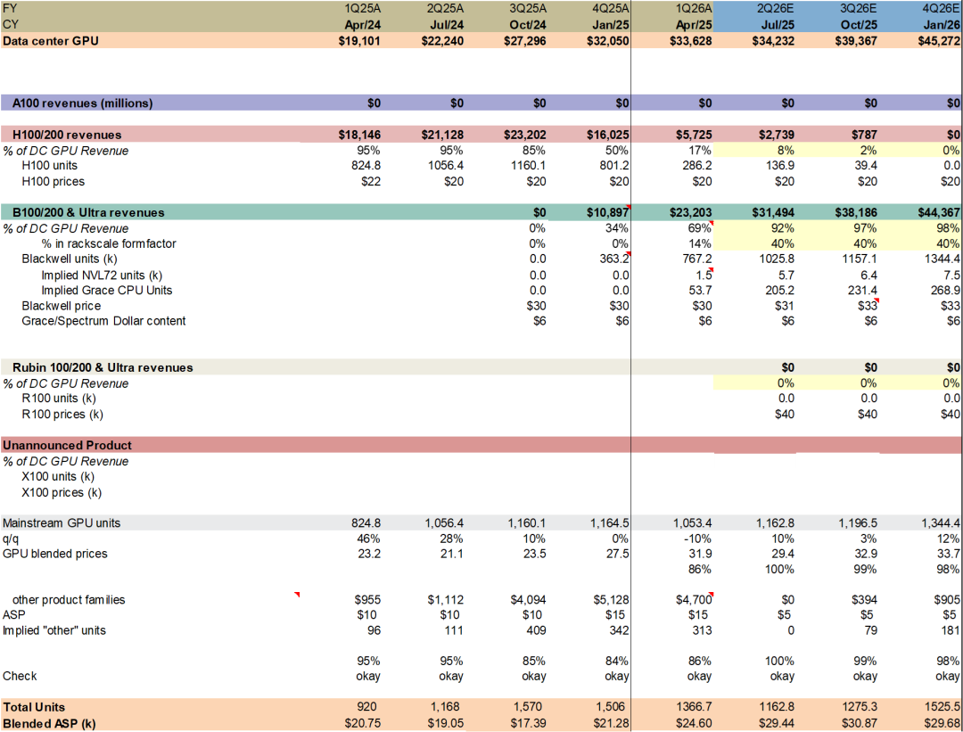Select other product families cell "$4,094"
Screen dimensions: 963x732
528,600
